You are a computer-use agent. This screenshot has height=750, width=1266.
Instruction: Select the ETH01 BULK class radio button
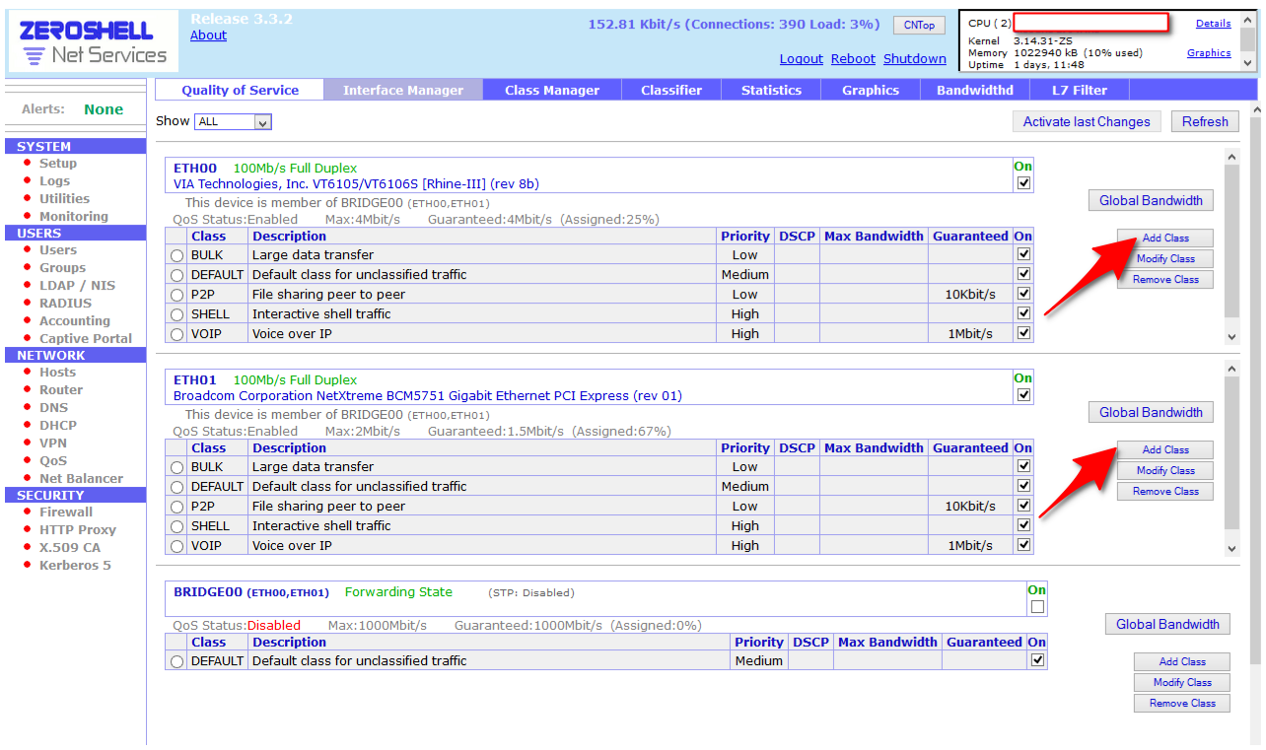click(176, 467)
